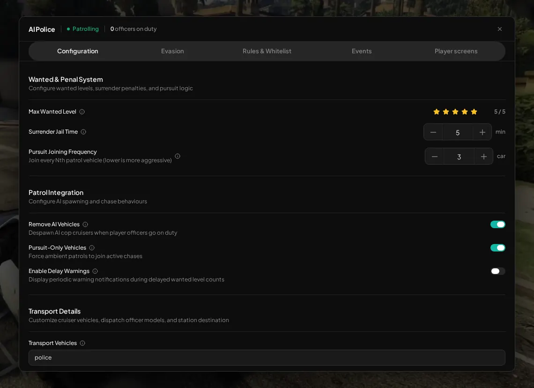The image size is (534, 388).
Task: Enable the Delay Warnings toggle
Action: [x=497, y=271]
